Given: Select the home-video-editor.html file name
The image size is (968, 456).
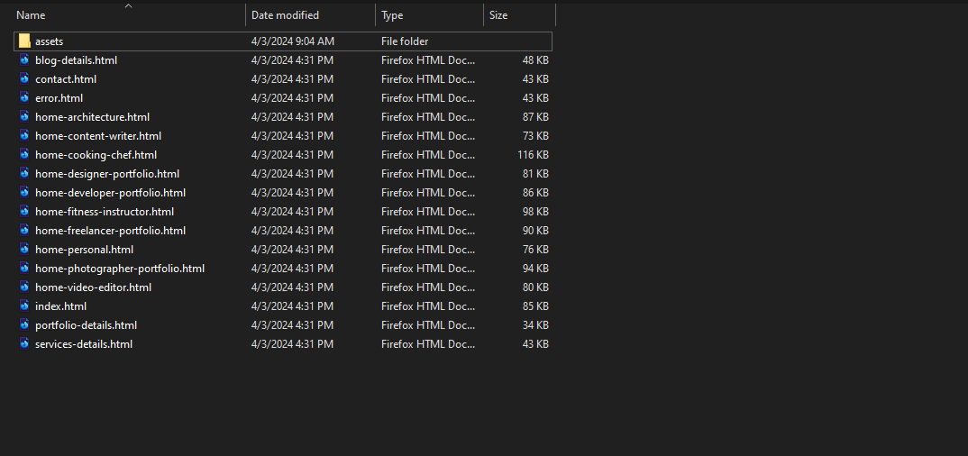Looking at the screenshot, I should point(93,287).
